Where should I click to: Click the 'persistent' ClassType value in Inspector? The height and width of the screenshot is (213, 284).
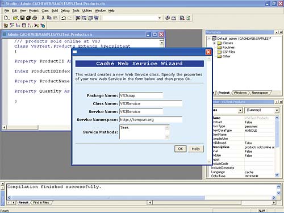[251, 126]
